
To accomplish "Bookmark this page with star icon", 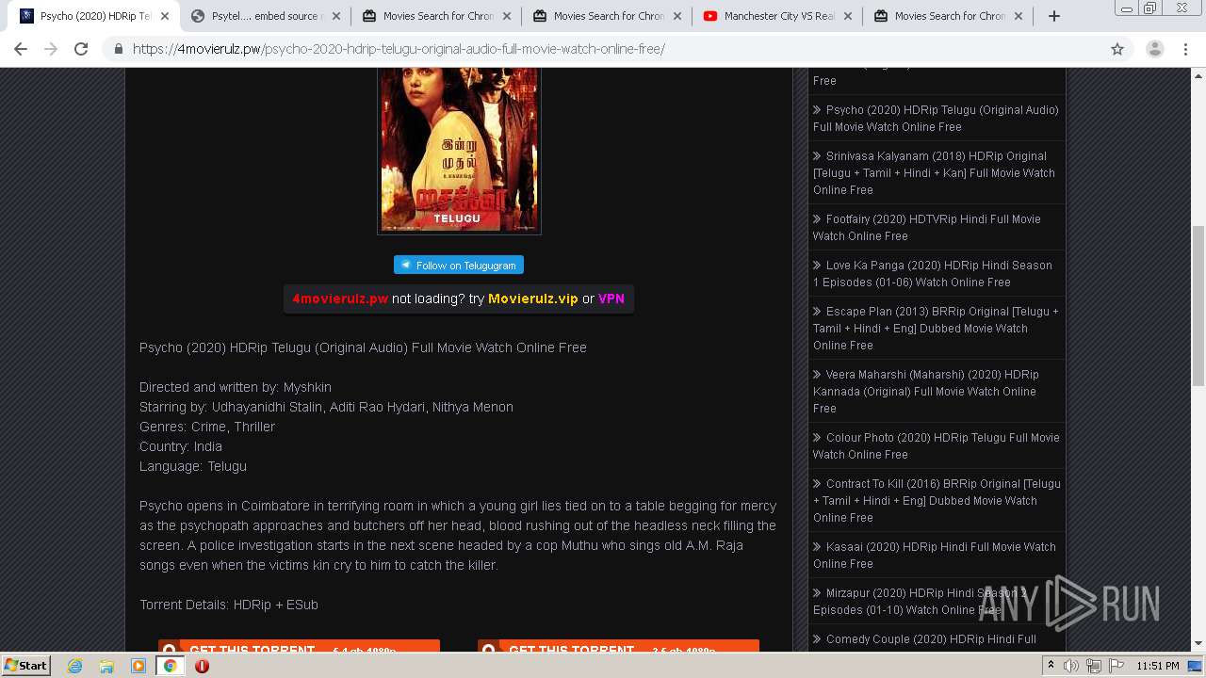I will click(x=1117, y=49).
